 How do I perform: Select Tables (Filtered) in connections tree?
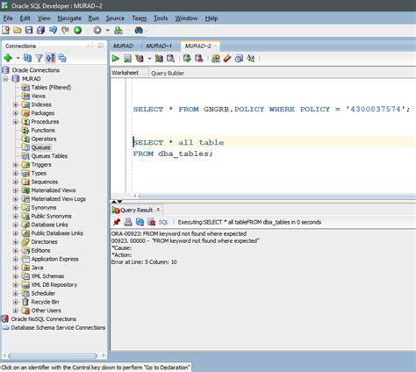51,87
